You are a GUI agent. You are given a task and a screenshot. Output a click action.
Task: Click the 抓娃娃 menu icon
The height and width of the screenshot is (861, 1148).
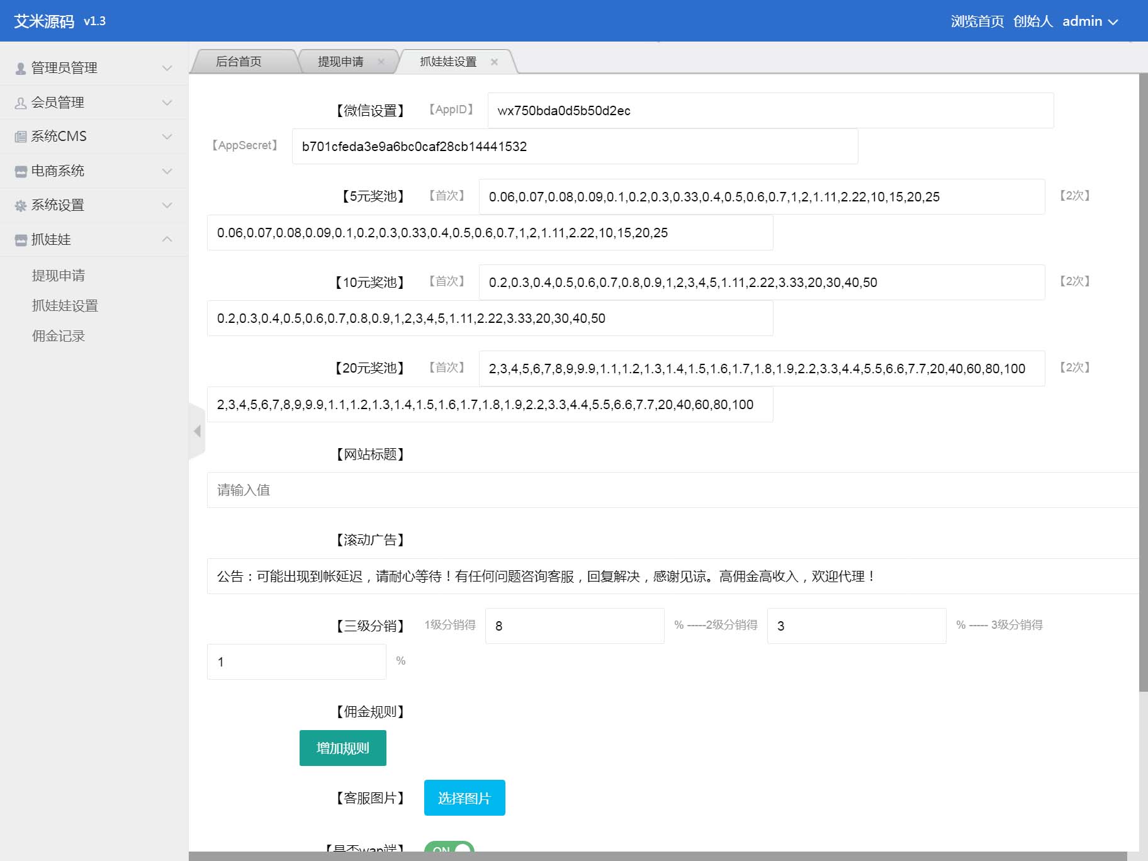(21, 240)
